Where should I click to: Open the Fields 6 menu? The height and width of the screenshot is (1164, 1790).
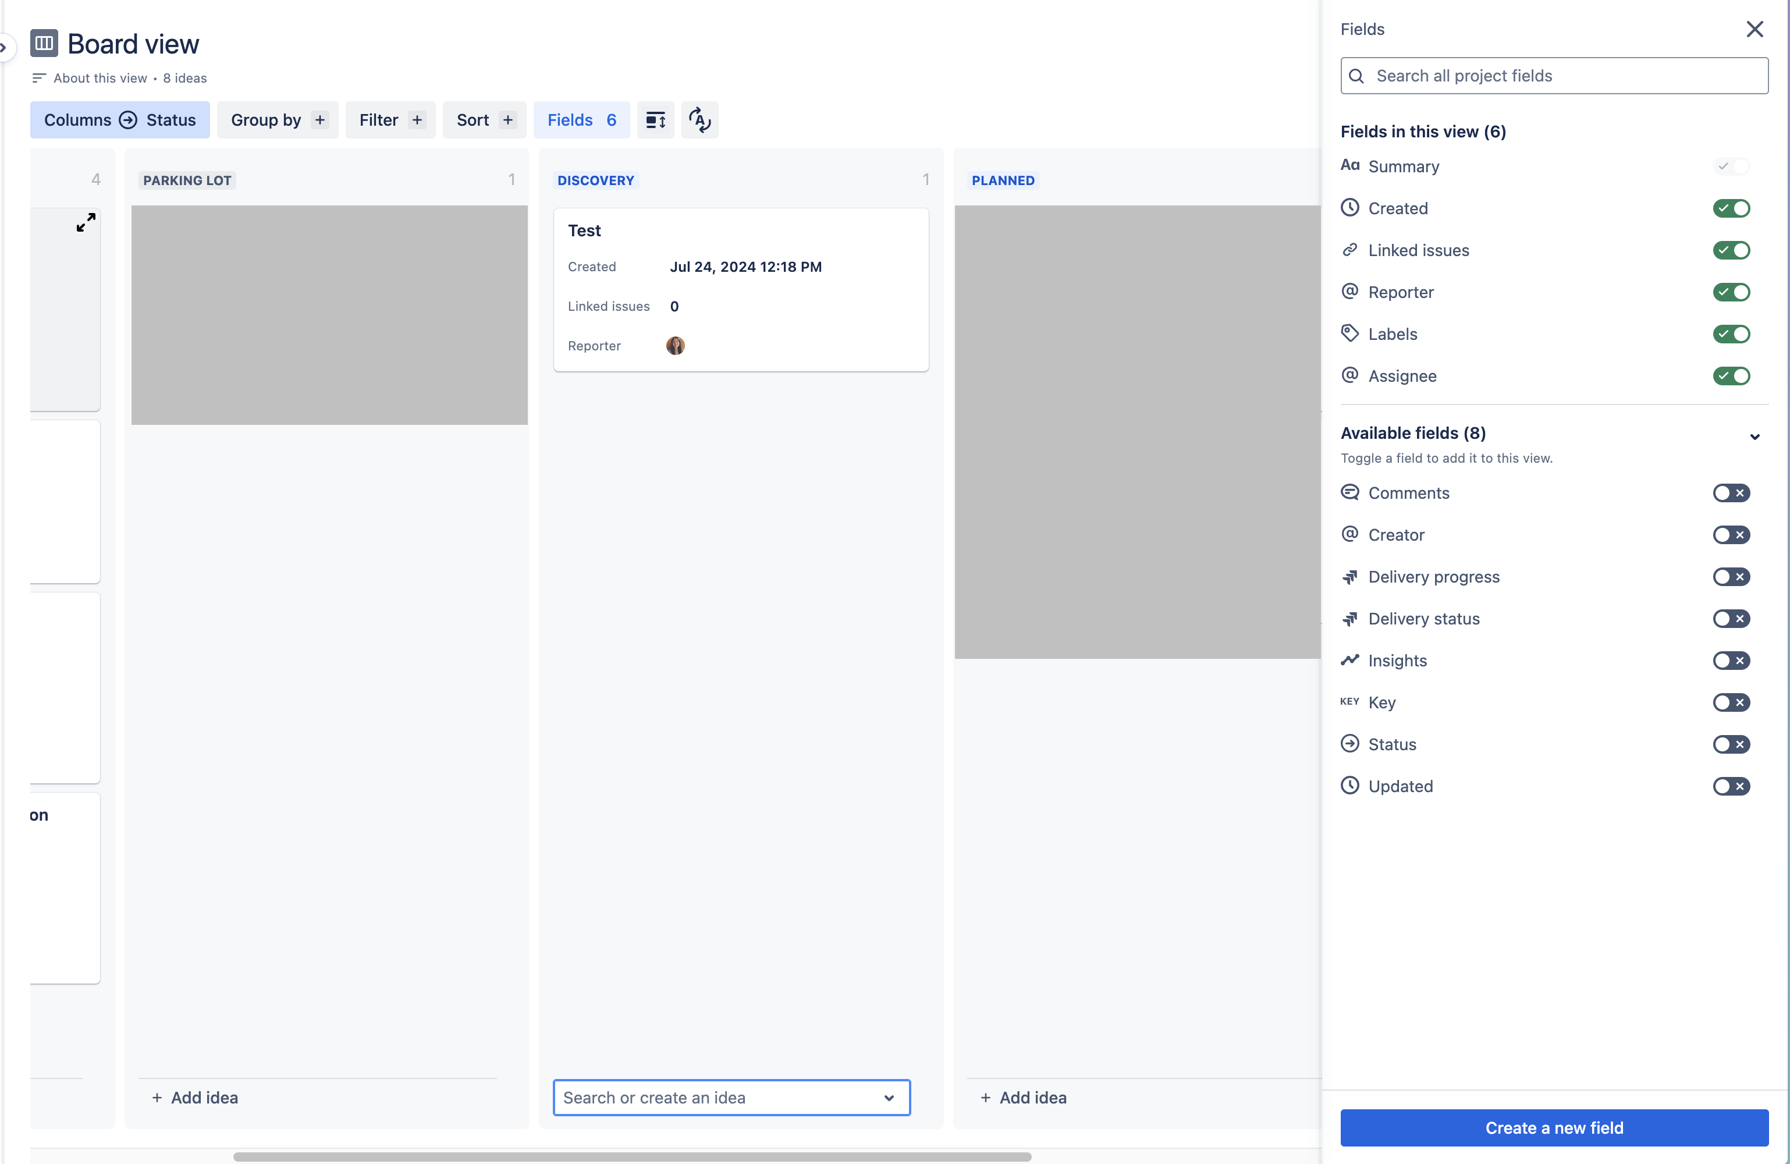coord(581,120)
